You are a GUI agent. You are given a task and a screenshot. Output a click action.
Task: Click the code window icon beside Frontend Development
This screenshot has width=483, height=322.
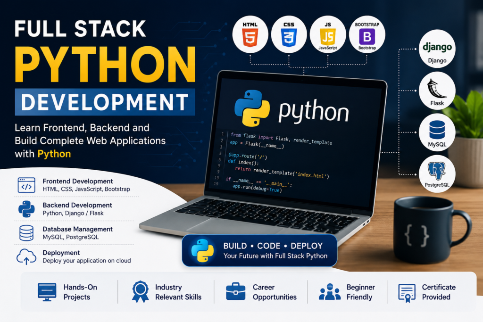coord(26,185)
